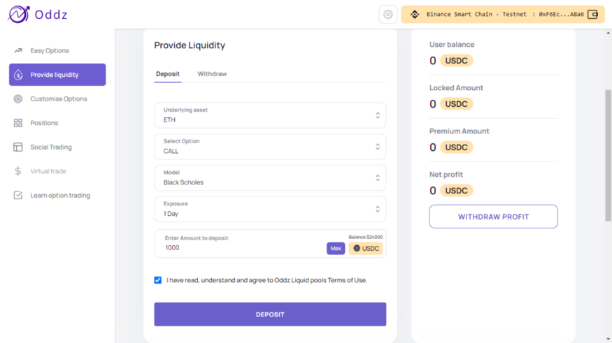Untick the Terms of Use agreement checkbox
Screen dimensions: 612x343
coord(157,280)
